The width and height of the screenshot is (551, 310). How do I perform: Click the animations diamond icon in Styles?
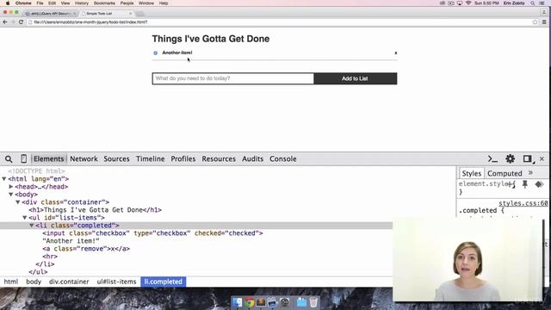click(539, 184)
